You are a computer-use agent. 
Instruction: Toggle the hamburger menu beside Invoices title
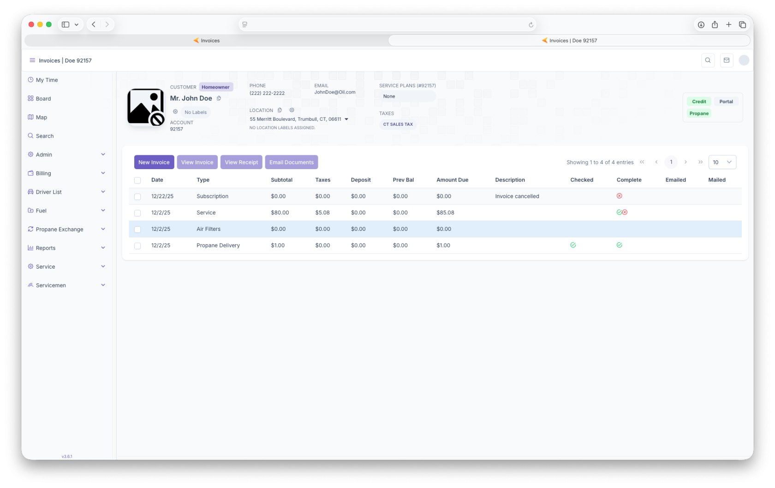[32, 60]
